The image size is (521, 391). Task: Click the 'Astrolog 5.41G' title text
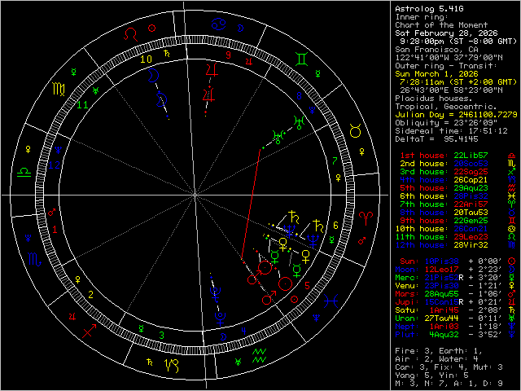point(428,8)
